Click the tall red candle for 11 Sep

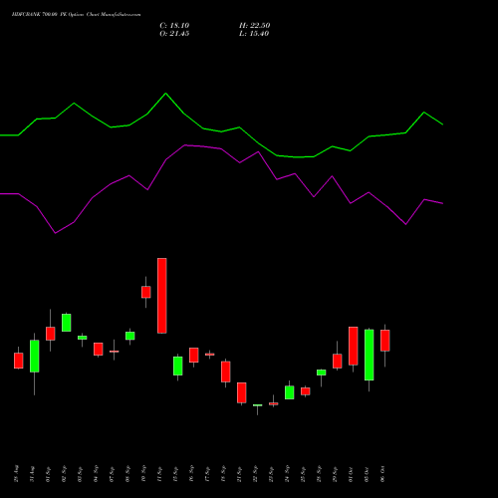click(162, 296)
